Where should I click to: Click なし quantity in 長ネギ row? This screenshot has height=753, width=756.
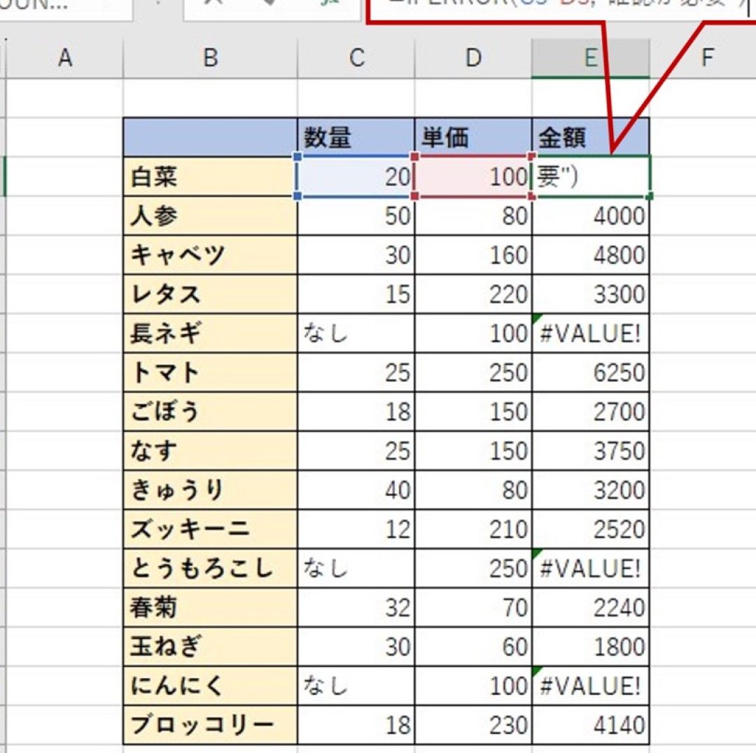point(356,333)
